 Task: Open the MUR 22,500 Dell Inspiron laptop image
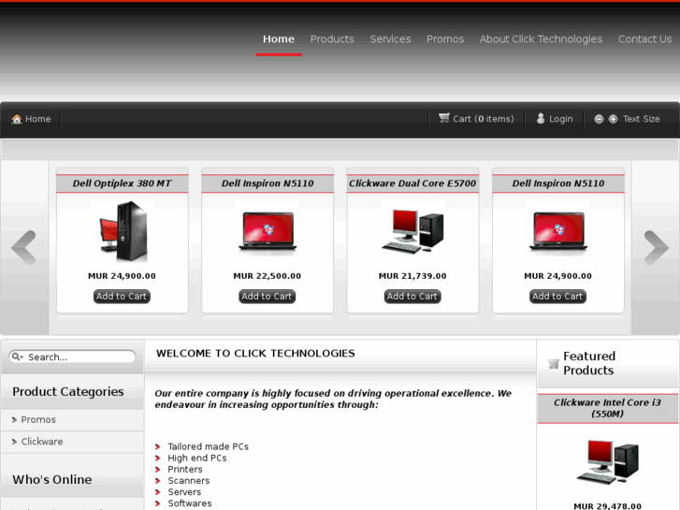(268, 232)
